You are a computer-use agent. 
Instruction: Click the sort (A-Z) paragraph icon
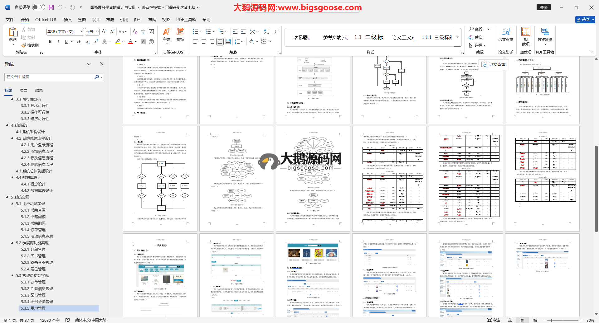point(266,32)
